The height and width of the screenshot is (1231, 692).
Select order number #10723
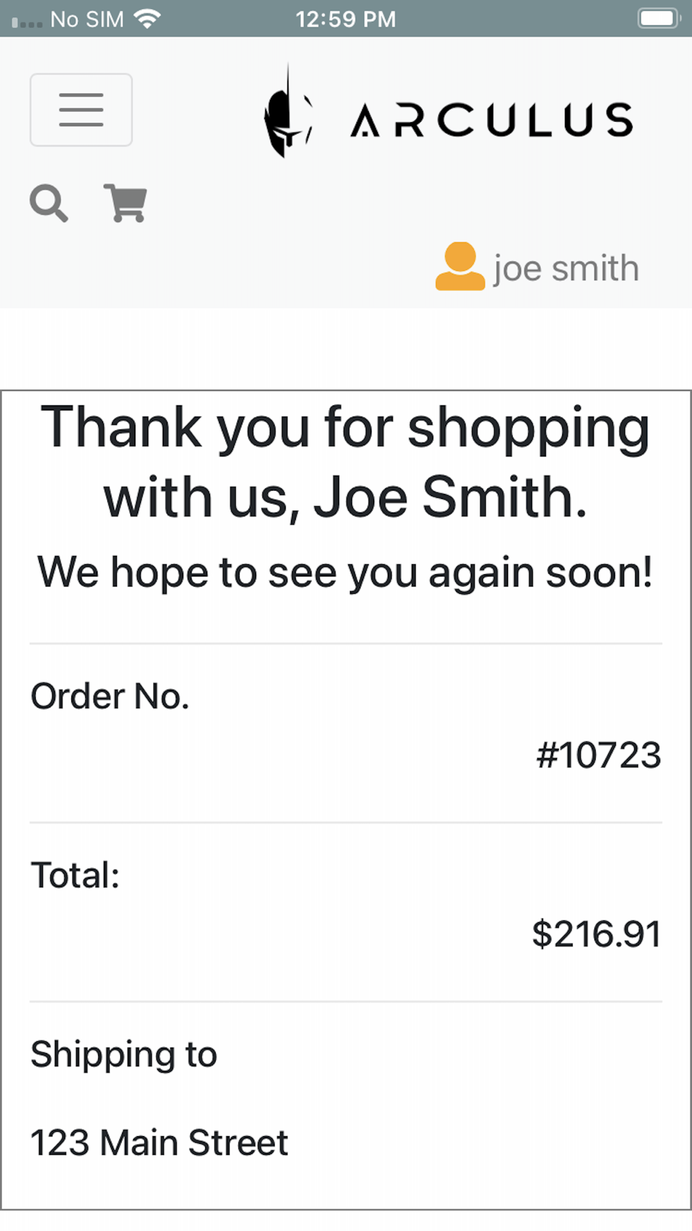click(599, 755)
